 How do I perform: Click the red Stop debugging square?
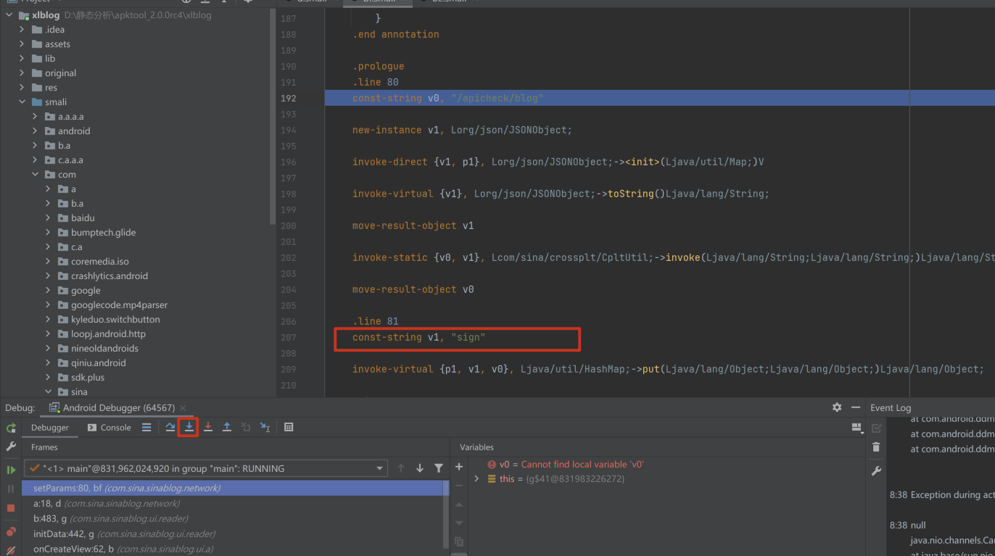[x=11, y=508]
